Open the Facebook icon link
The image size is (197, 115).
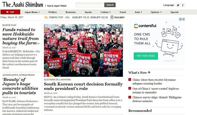[x=183, y=5]
